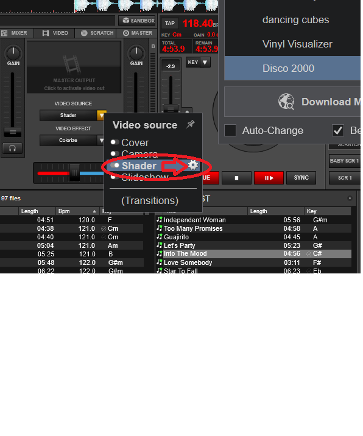Adjust the right GAIN knob
363x436 pixels.
pos(136,53)
